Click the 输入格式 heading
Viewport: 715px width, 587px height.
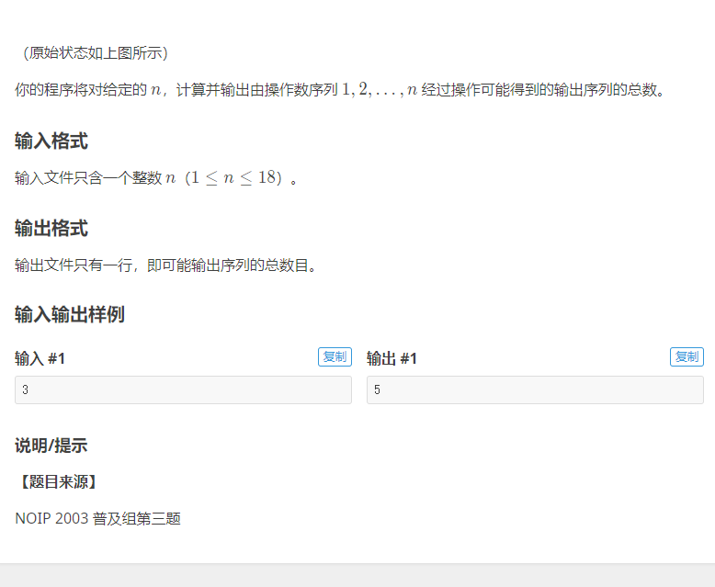[51, 141]
